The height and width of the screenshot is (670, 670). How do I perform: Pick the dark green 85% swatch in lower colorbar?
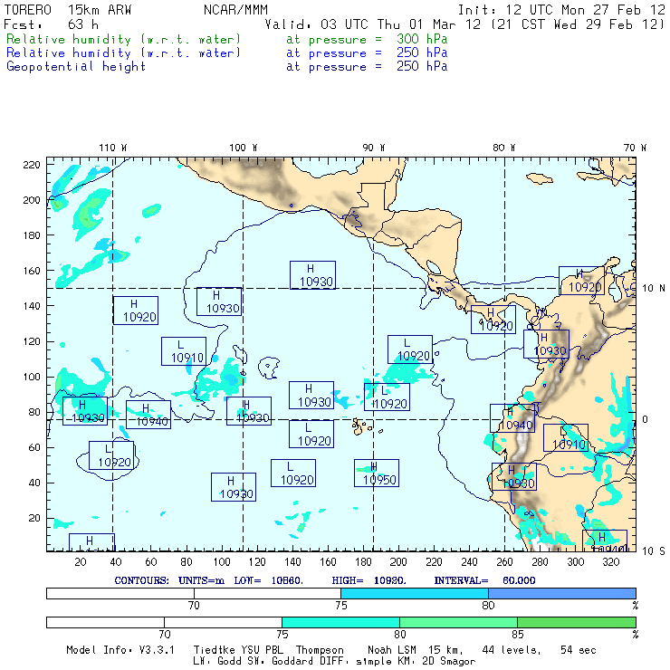click(576, 623)
